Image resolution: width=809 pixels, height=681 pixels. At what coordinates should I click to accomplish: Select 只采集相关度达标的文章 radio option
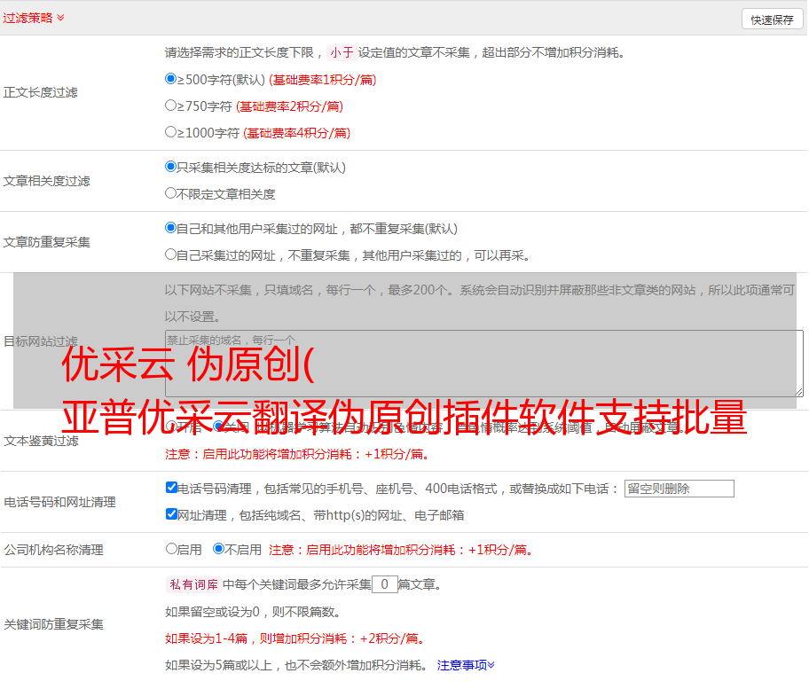point(171,166)
